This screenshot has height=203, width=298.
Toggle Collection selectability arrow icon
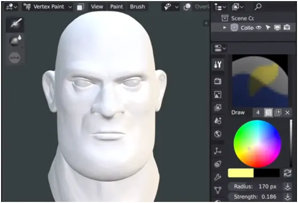point(268,28)
